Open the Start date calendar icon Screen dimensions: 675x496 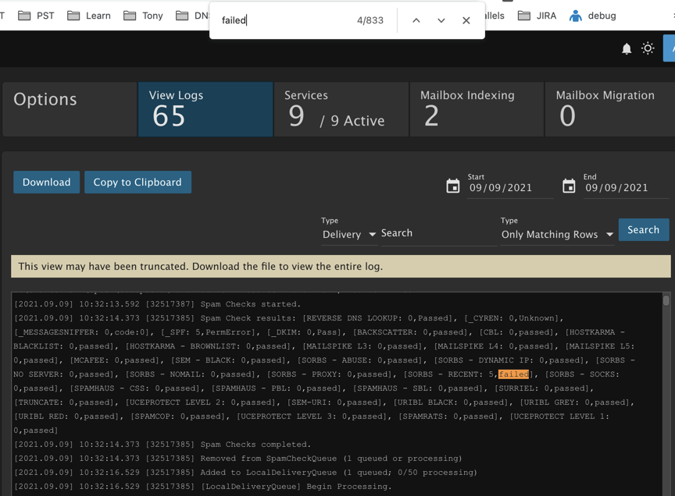[x=453, y=186]
